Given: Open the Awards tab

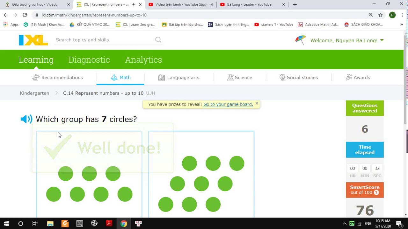Looking at the screenshot, I should pos(358,77).
